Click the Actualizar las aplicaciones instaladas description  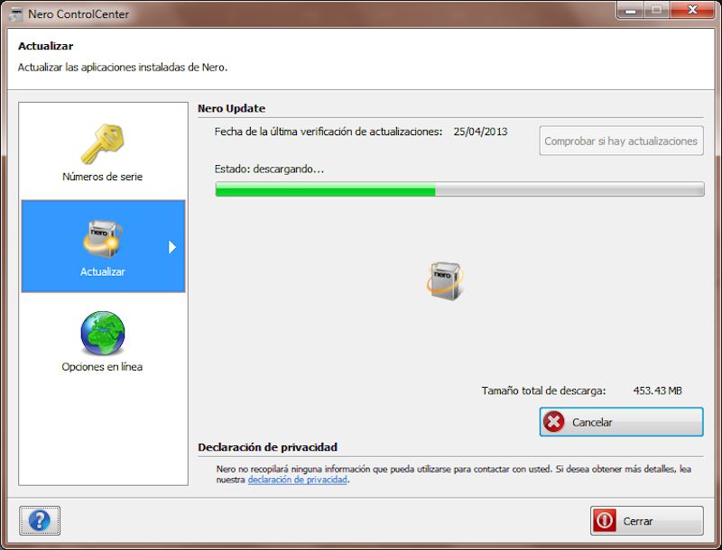(x=123, y=67)
